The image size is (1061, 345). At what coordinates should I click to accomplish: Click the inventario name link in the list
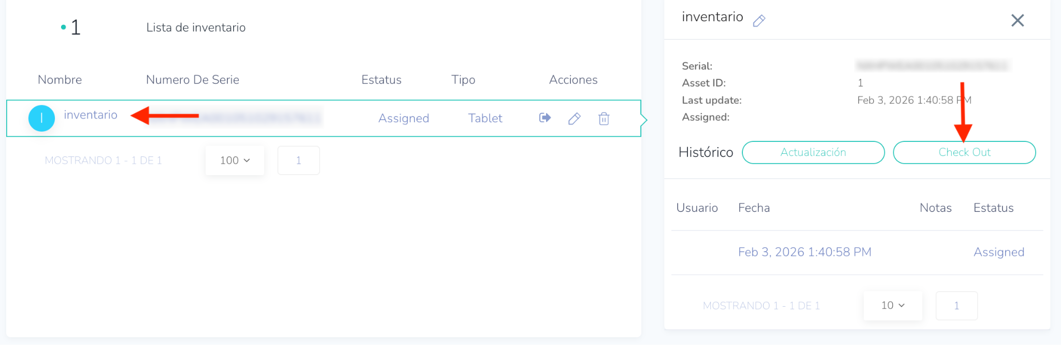pos(91,115)
